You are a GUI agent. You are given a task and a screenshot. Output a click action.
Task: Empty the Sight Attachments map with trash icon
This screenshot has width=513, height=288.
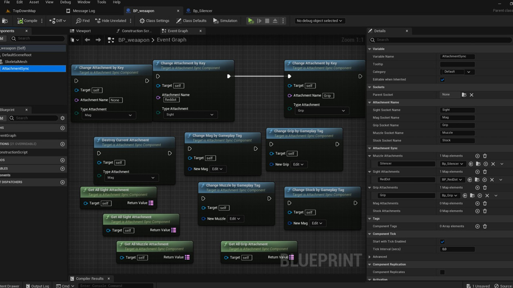point(485,172)
